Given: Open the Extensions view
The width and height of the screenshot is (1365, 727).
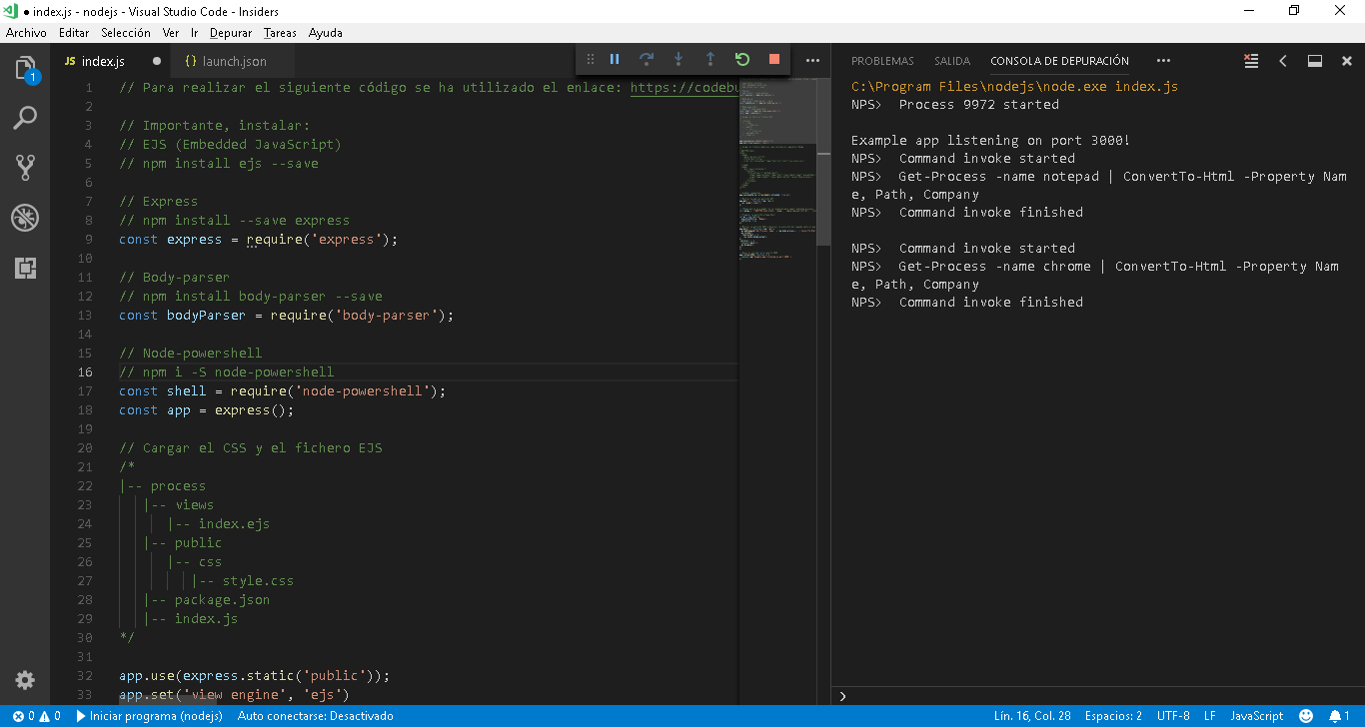Looking at the screenshot, I should [x=25, y=267].
